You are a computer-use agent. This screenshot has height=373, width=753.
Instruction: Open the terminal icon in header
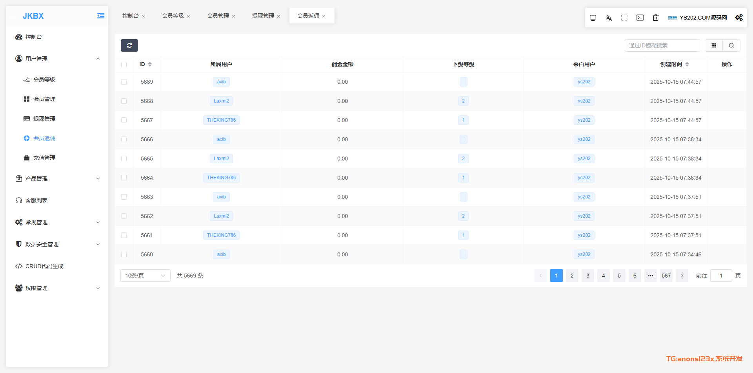[640, 18]
